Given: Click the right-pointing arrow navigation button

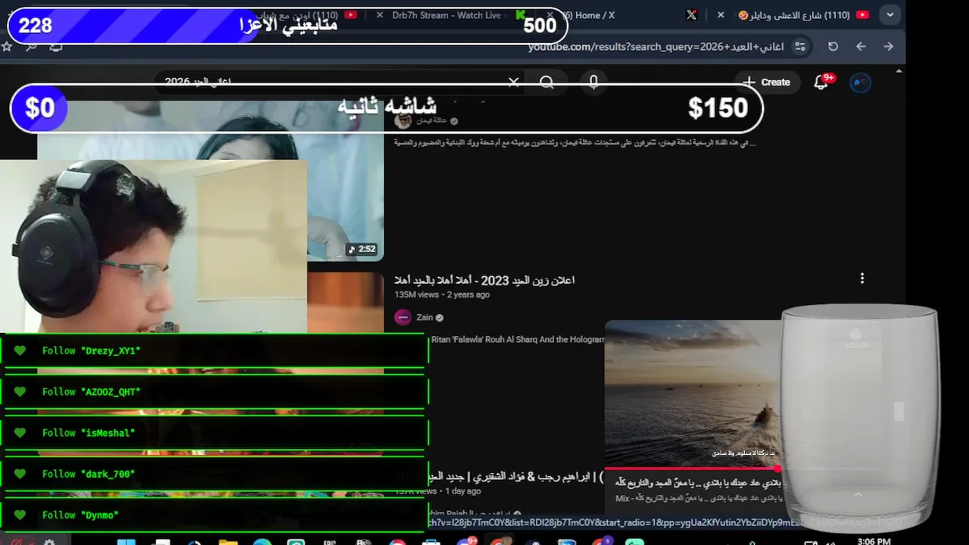Looking at the screenshot, I should coord(888,46).
